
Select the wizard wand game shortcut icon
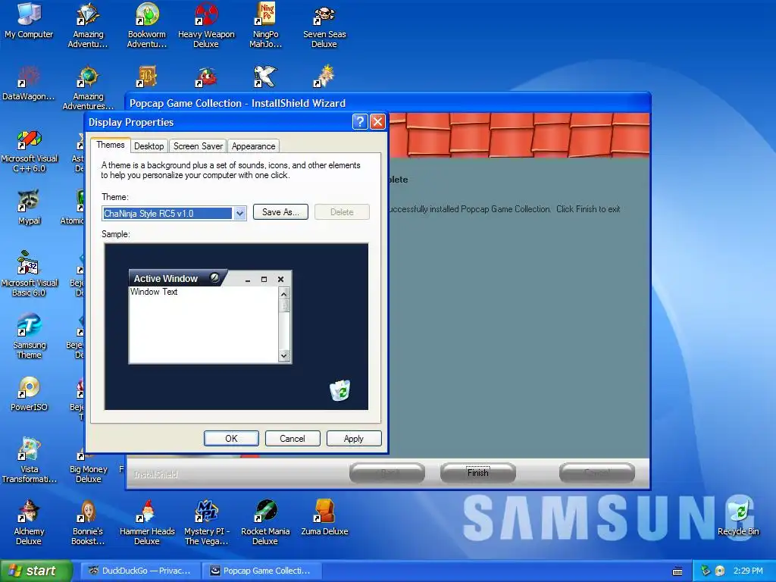click(x=324, y=77)
